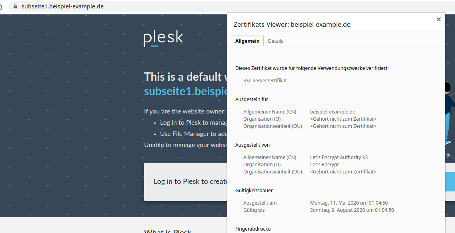Viewport: 455px width, 233px height.
Task: Select the Allgemein tab
Action: pos(247,41)
